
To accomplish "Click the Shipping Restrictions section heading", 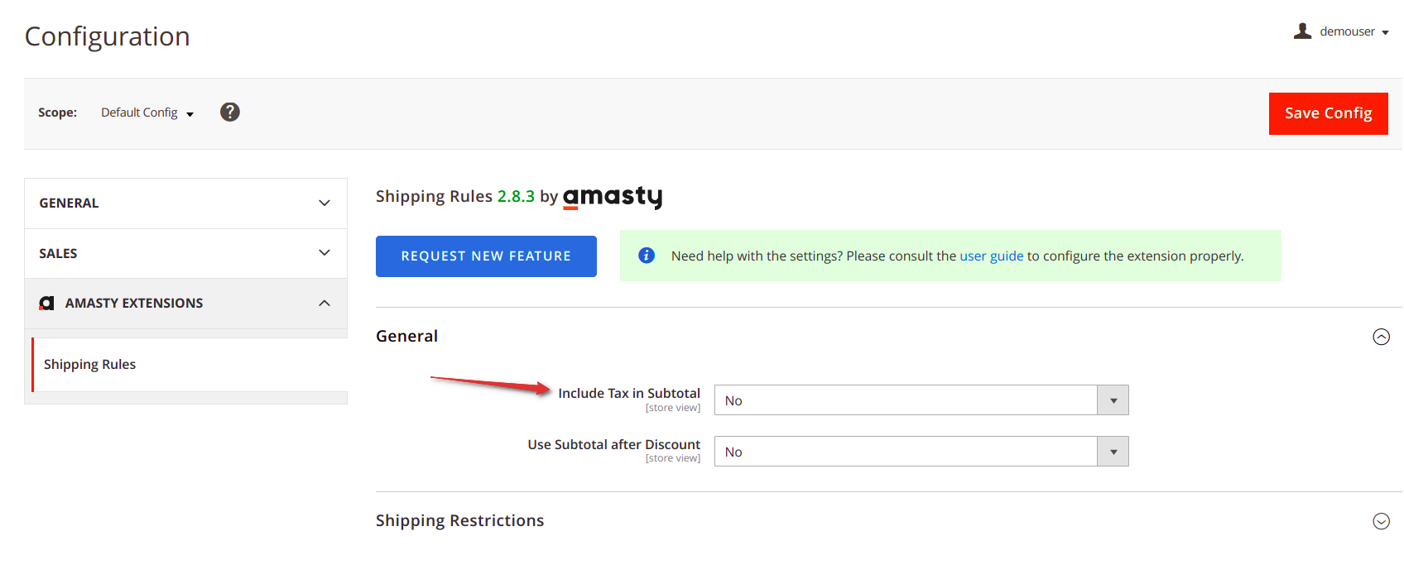I will pos(459,520).
